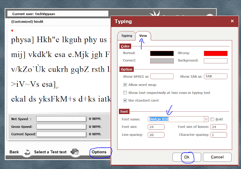Screen dimensions: 241x169
Task: Click the Back arrow icon
Action: (x=27, y=152)
